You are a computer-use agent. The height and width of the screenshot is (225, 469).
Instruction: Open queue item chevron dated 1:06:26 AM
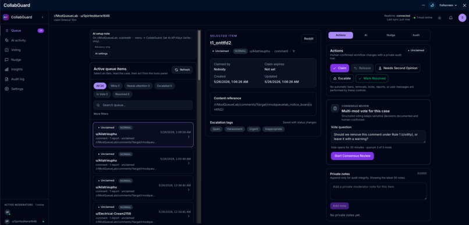[189, 137]
